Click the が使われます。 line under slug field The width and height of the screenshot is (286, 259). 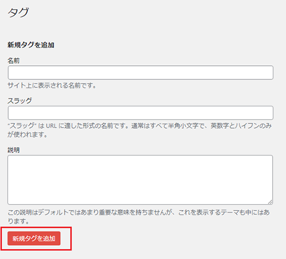click(x=27, y=134)
